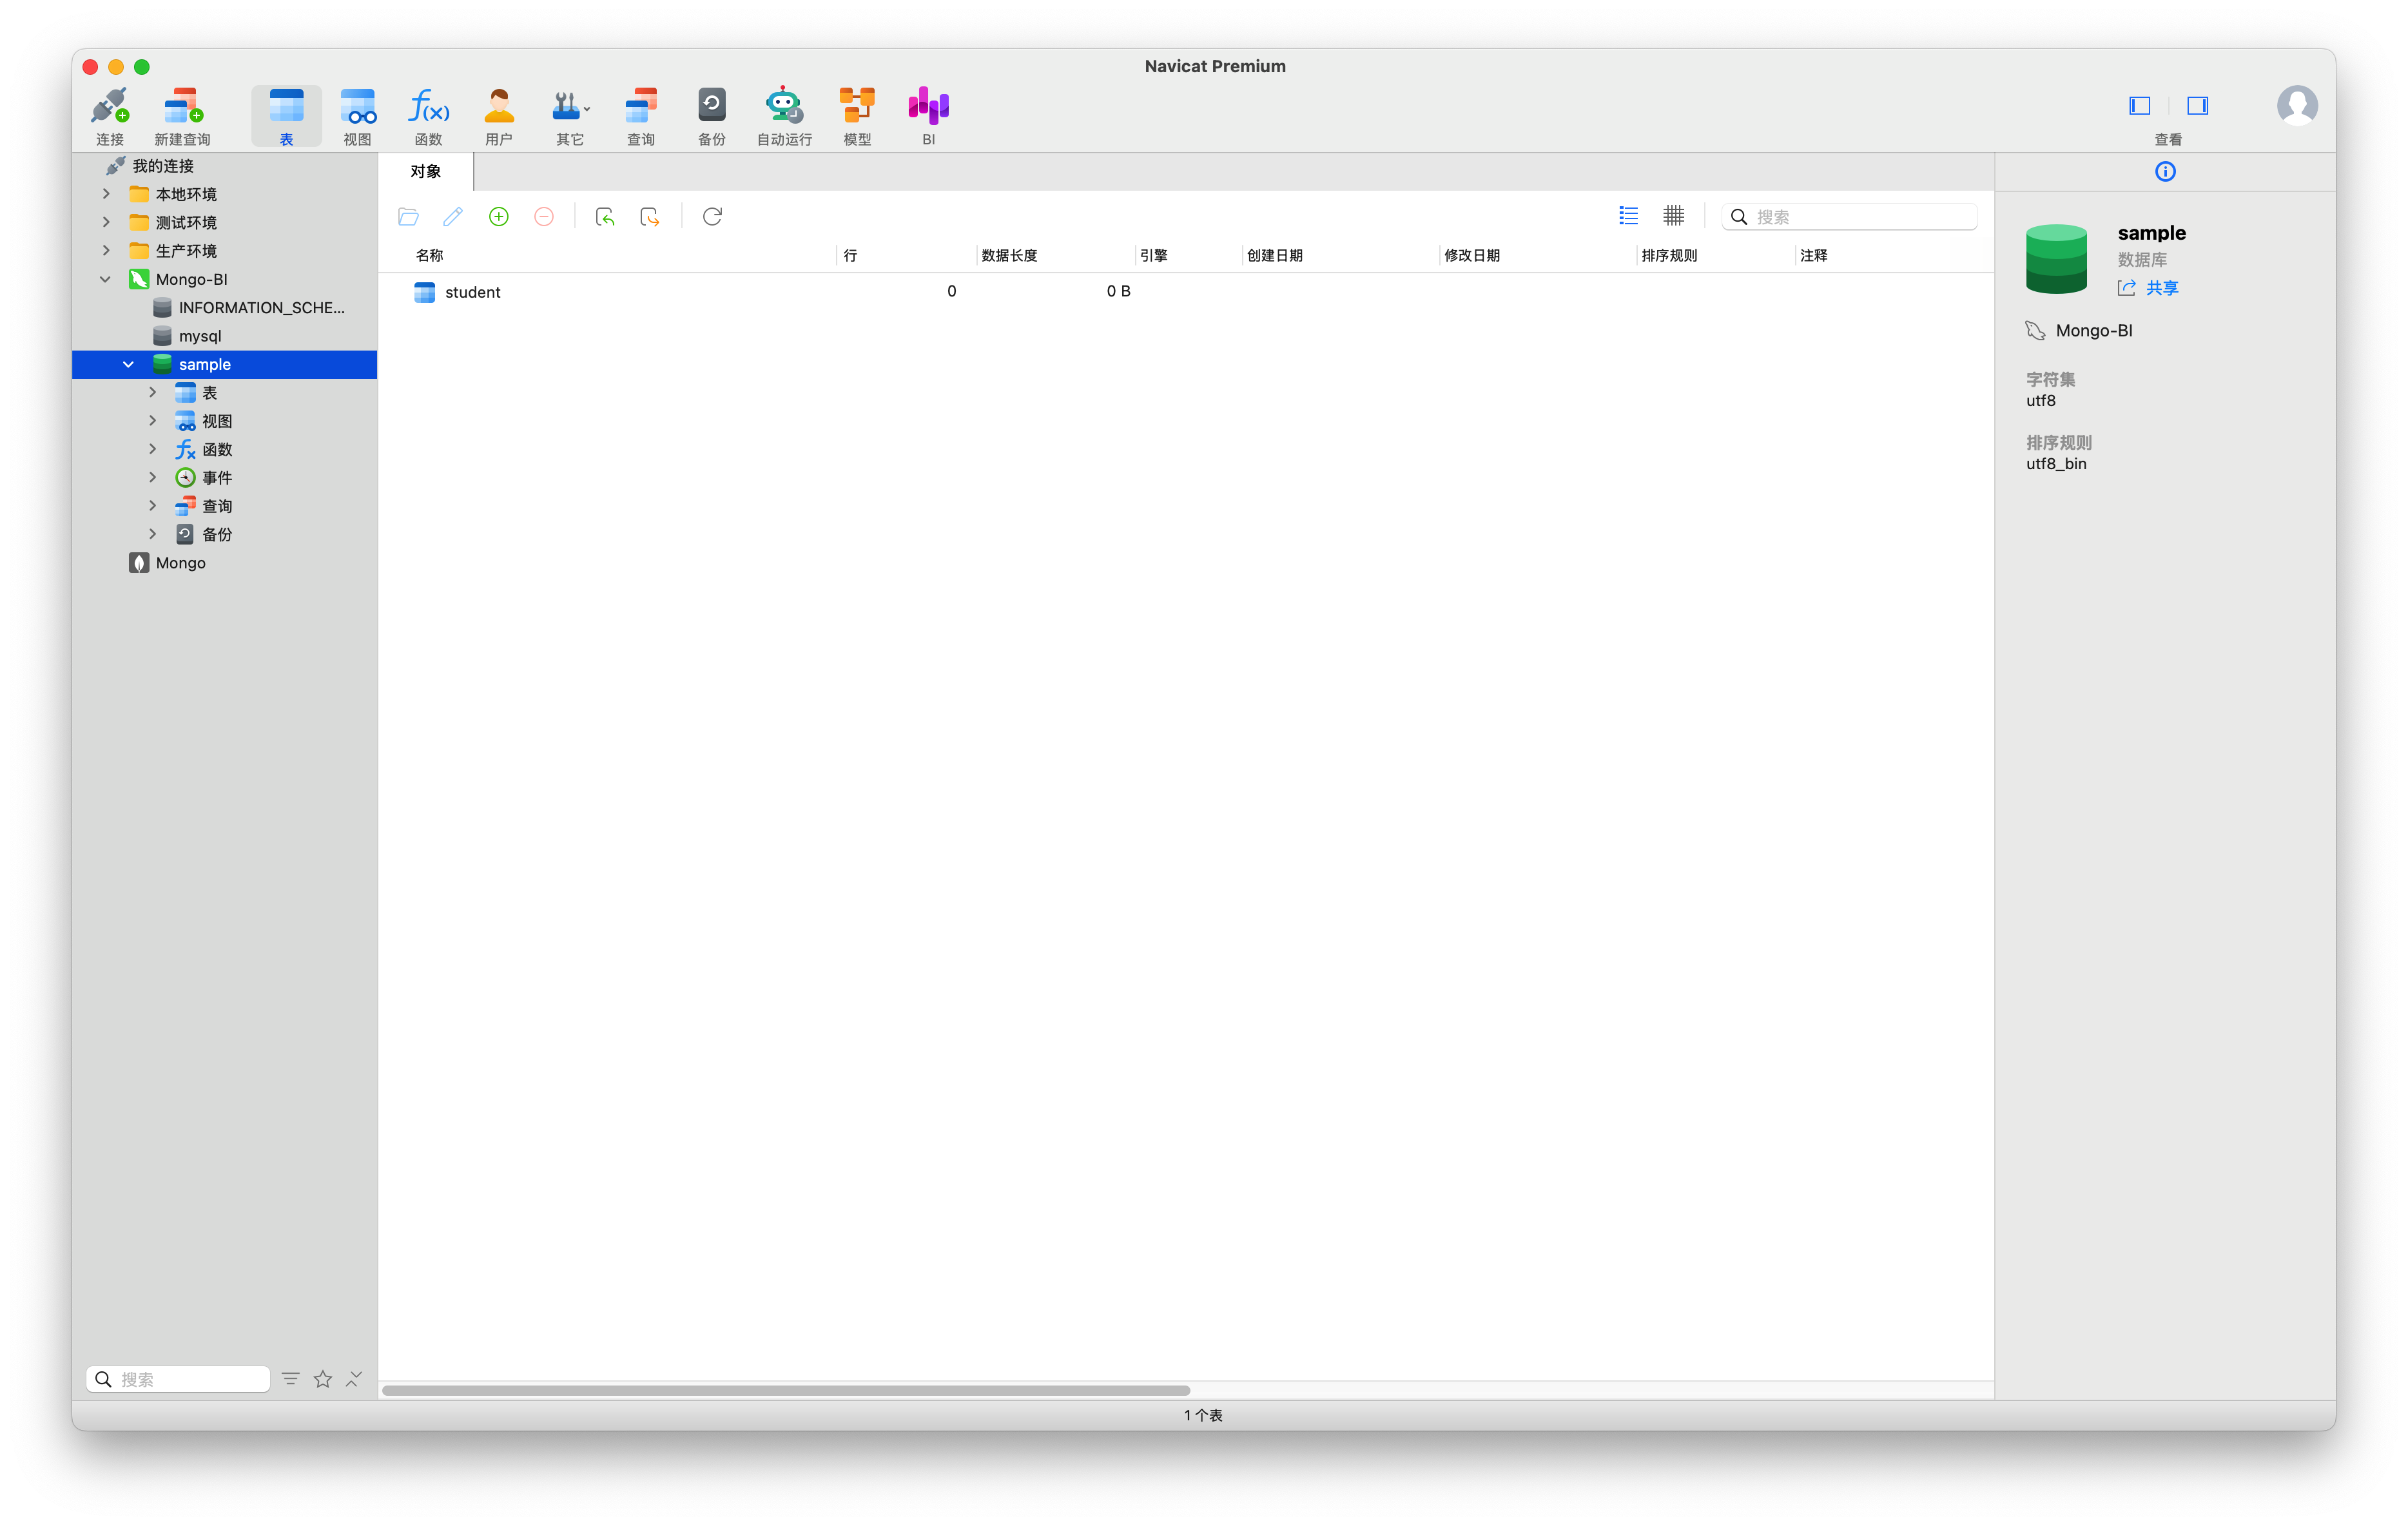
Task: Click the favorites star icon in sidebar
Action: pos(322,1379)
